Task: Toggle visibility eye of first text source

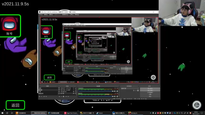Action: coord(74,88)
